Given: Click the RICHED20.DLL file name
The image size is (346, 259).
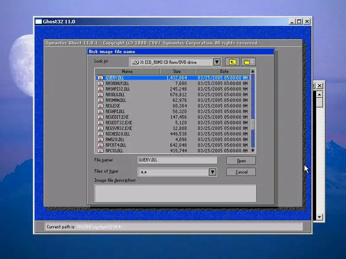Looking at the screenshot, I should (118, 134).
